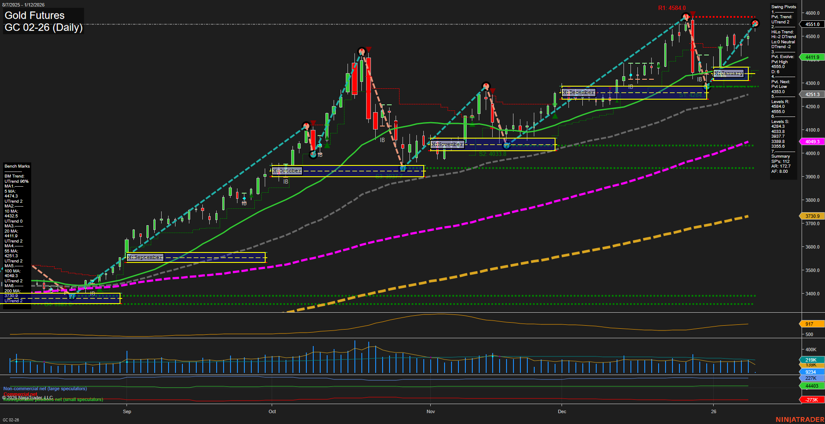825x424 pixels.
Task: Click the pivot circle near the September low
Action: tap(71, 296)
